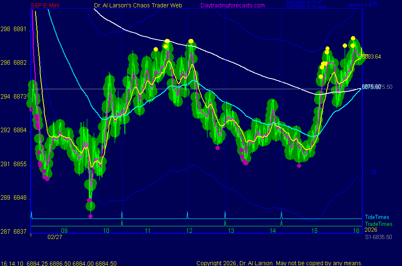Screen dimensions: 402x266
Task: Click the LB lower band label
Action: click(373, 172)
